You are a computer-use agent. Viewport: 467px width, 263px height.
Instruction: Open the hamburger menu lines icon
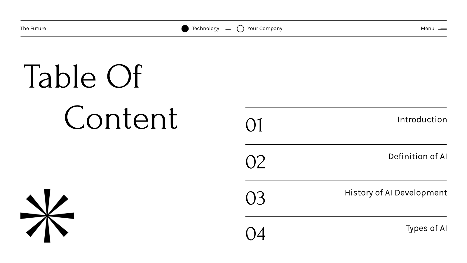(x=442, y=29)
